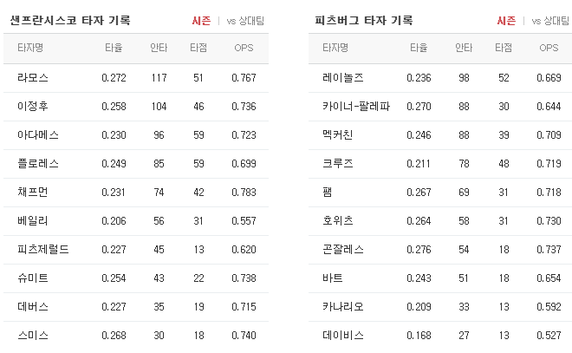Click 안타 column header in 피츠버그 table
The width and height of the screenshot is (572, 353).
[464, 48]
